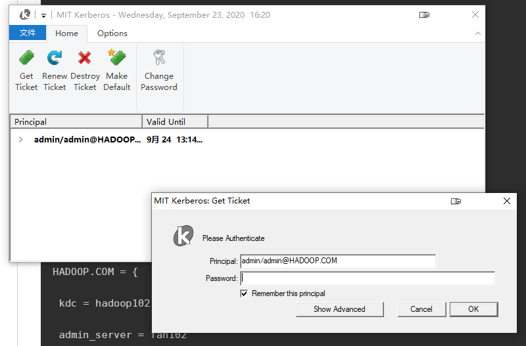Click the Principal column header

point(76,122)
